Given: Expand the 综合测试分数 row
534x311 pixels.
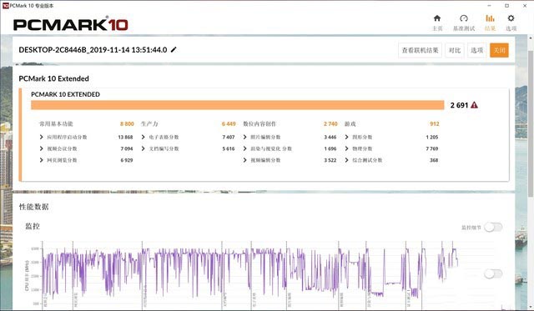Looking at the screenshot, I should click(347, 160).
